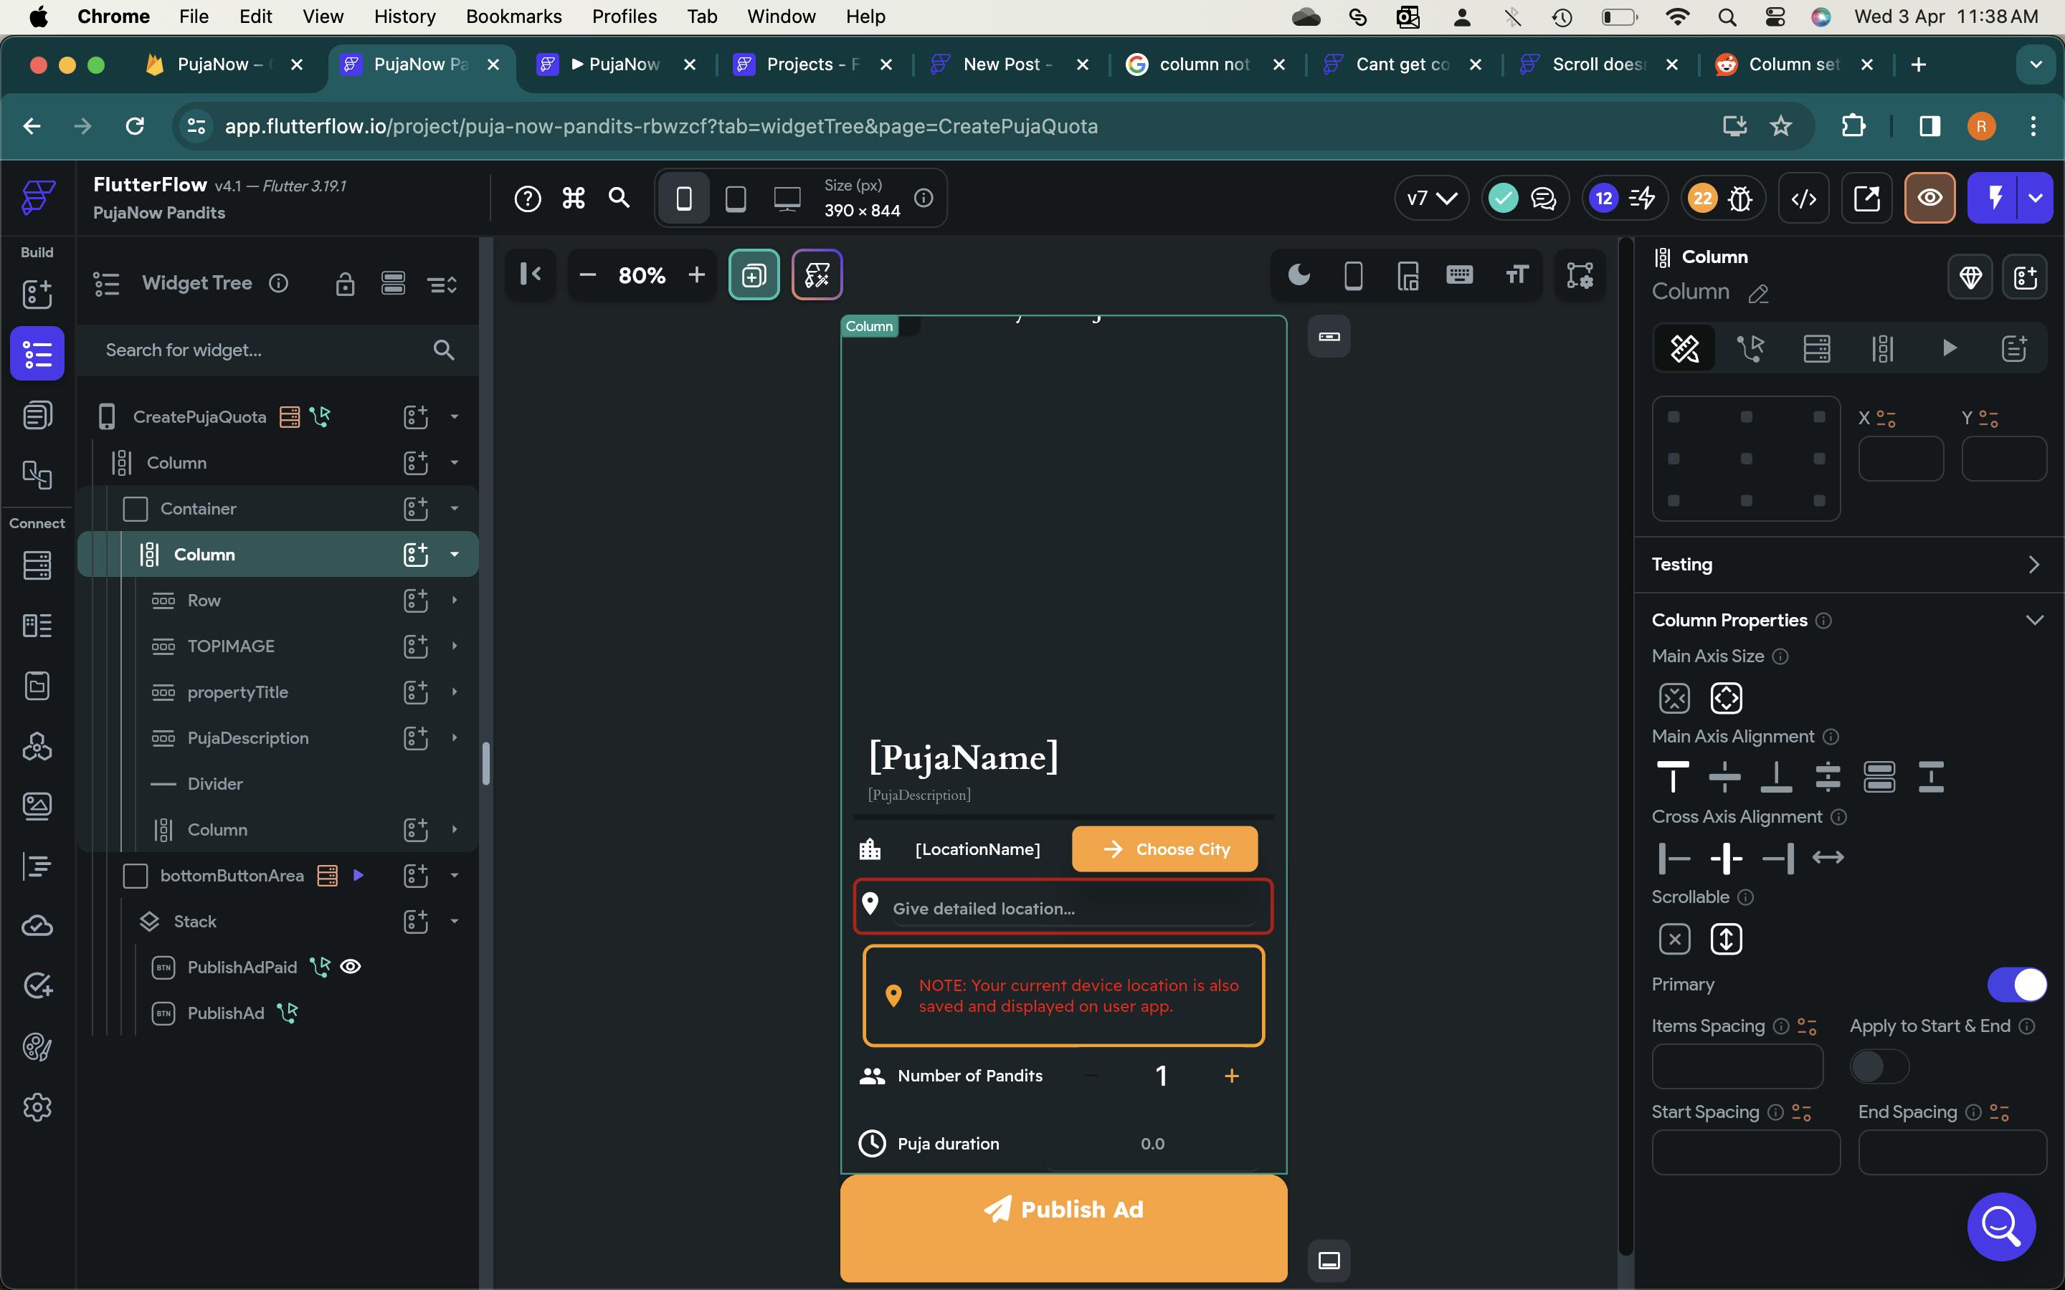Switch to the 'column not' Google tab

[x=1203, y=64]
